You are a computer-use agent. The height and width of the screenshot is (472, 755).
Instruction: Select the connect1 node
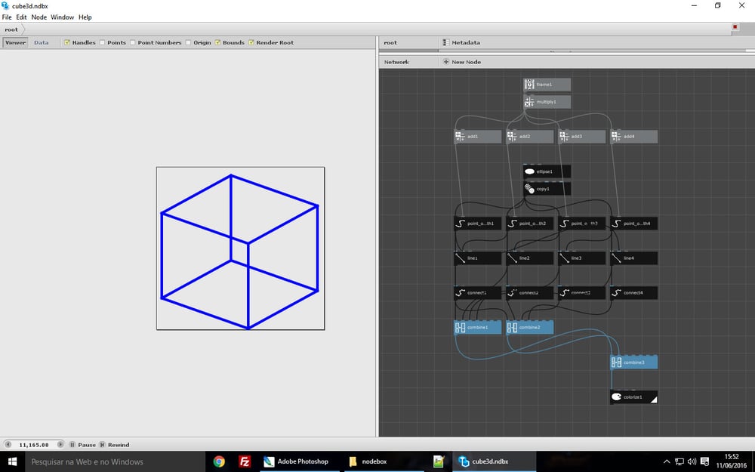click(x=478, y=293)
